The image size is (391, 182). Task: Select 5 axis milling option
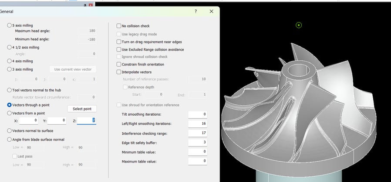10,26
